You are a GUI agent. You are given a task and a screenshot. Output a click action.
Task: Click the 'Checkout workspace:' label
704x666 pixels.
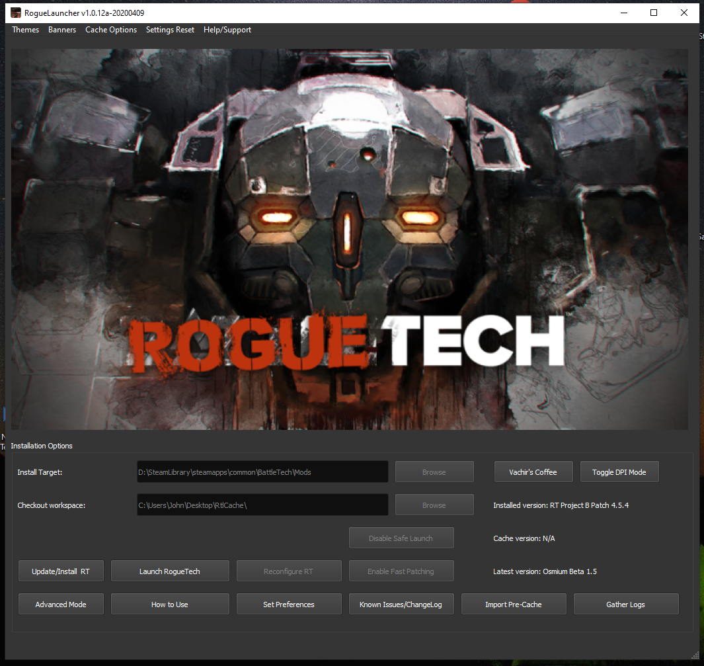coord(51,506)
